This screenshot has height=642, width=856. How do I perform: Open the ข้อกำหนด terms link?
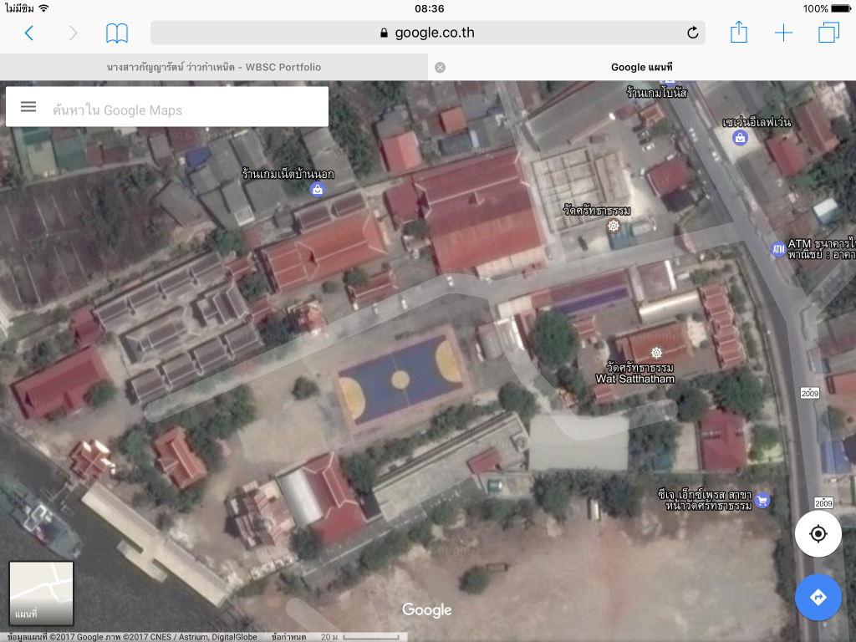288,637
